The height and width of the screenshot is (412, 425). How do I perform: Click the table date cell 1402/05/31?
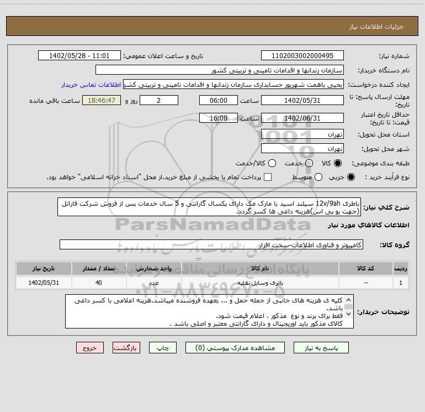(x=44, y=283)
